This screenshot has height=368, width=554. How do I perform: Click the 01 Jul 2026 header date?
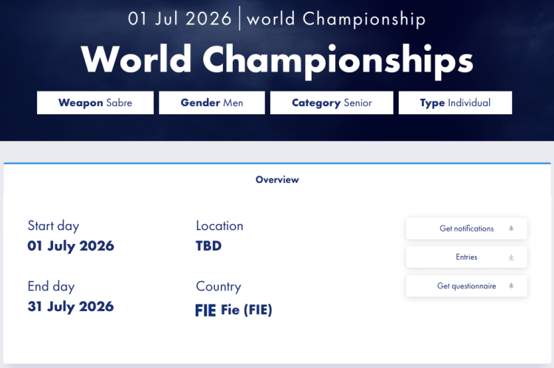pyautogui.click(x=179, y=19)
